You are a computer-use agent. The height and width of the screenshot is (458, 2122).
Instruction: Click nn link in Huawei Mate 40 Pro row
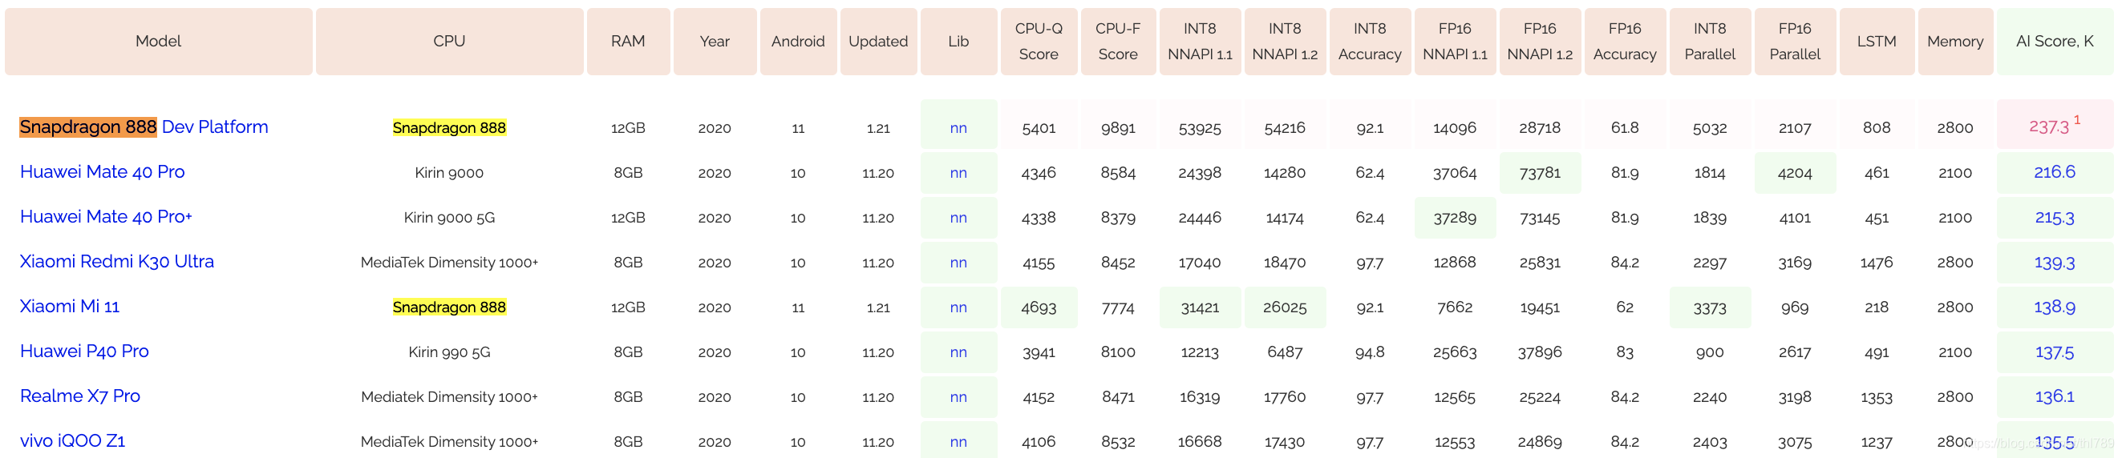[x=959, y=173]
